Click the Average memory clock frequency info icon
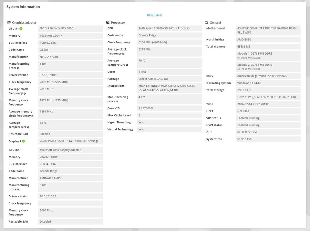The height and width of the screenshot is (231, 310). click(32, 116)
